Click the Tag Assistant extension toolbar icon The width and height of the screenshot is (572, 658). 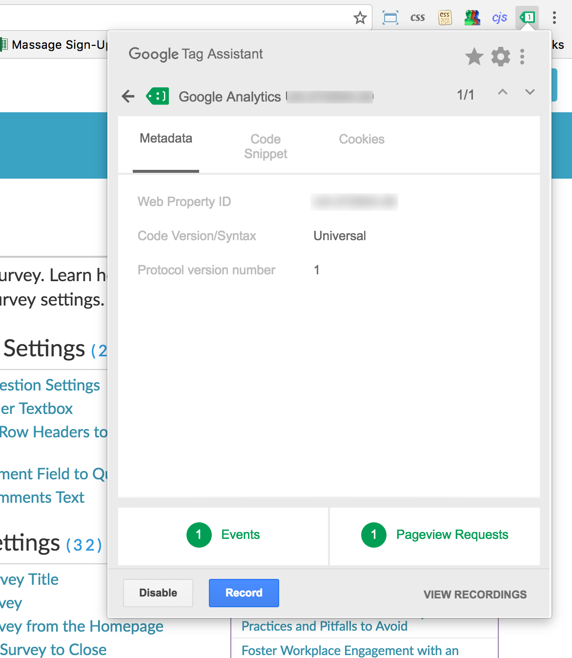[527, 18]
